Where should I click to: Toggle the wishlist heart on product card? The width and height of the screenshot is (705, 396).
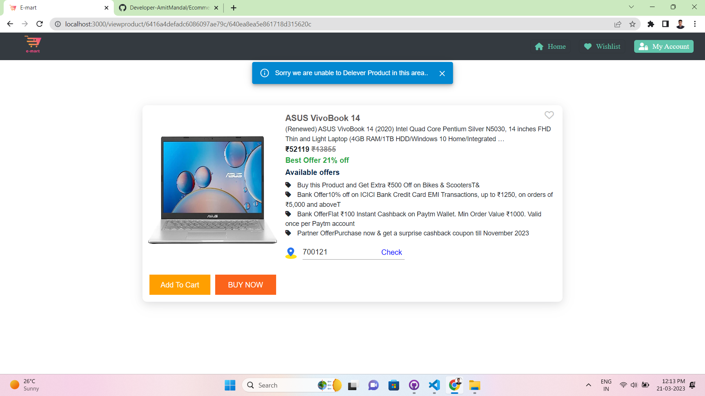click(549, 115)
